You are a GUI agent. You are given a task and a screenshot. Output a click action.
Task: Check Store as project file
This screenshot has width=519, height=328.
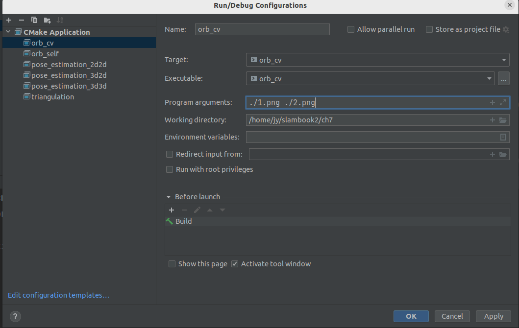click(x=429, y=29)
